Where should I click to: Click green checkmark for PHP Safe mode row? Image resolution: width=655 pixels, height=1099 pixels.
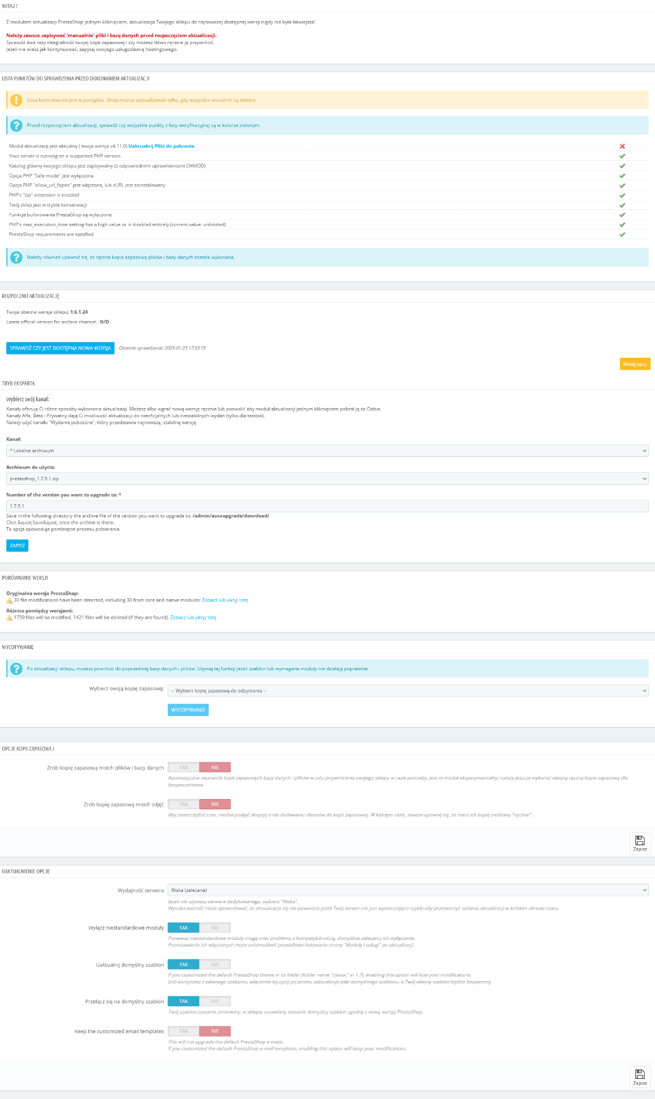tap(622, 176)
